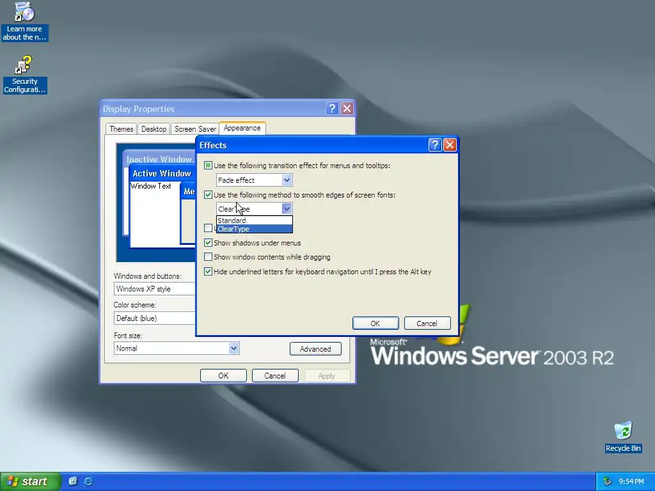Click the Active Window preview title
The width and height of the screenshot is (655, 491).
162,173
